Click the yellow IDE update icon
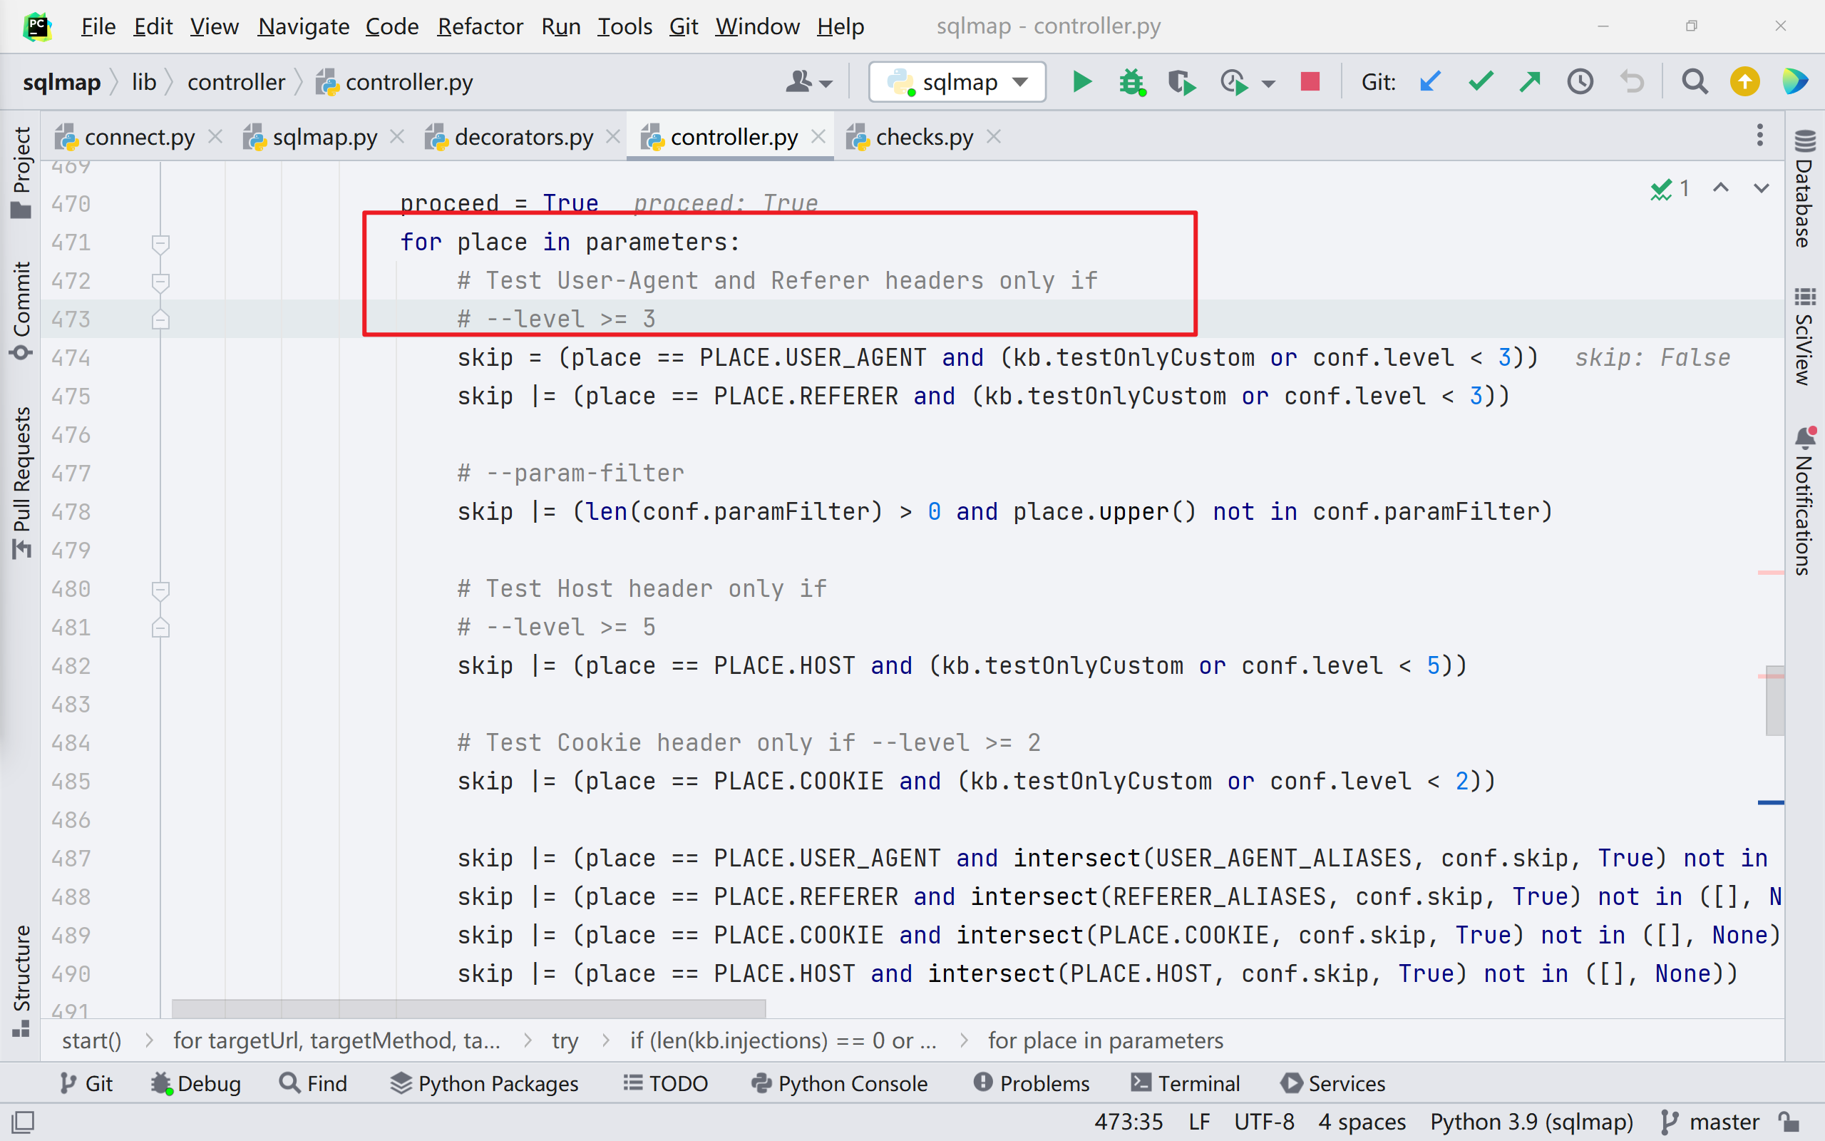The height and width of the screenshot is (1141, 1825). coord(1744,81)
